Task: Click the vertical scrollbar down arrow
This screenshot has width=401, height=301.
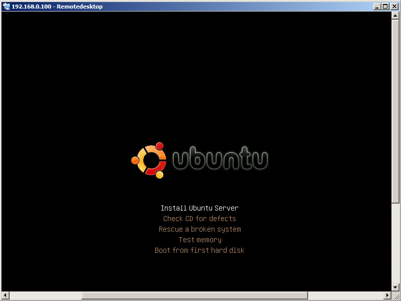Action: (x=395, y=287)
